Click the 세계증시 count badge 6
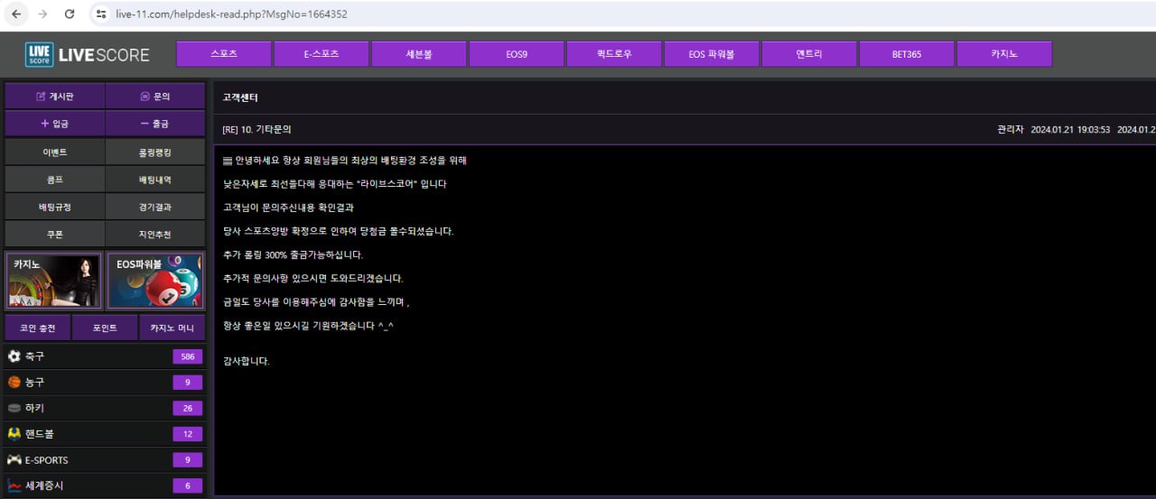Screen dimensions: 1156x499 [x=188, y=485]
